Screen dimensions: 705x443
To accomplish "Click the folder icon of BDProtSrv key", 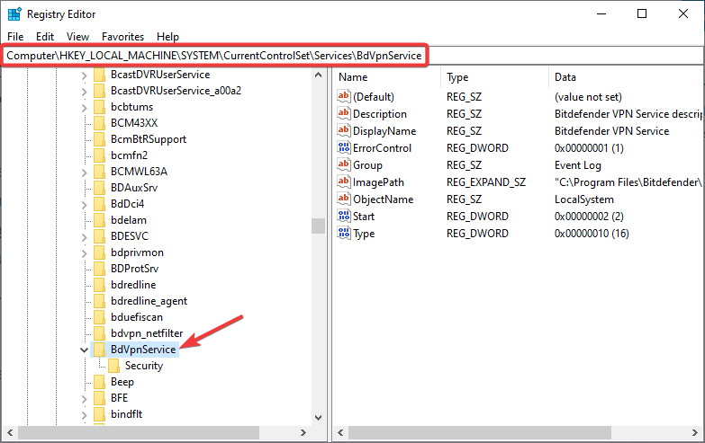I will click(99, 269).
